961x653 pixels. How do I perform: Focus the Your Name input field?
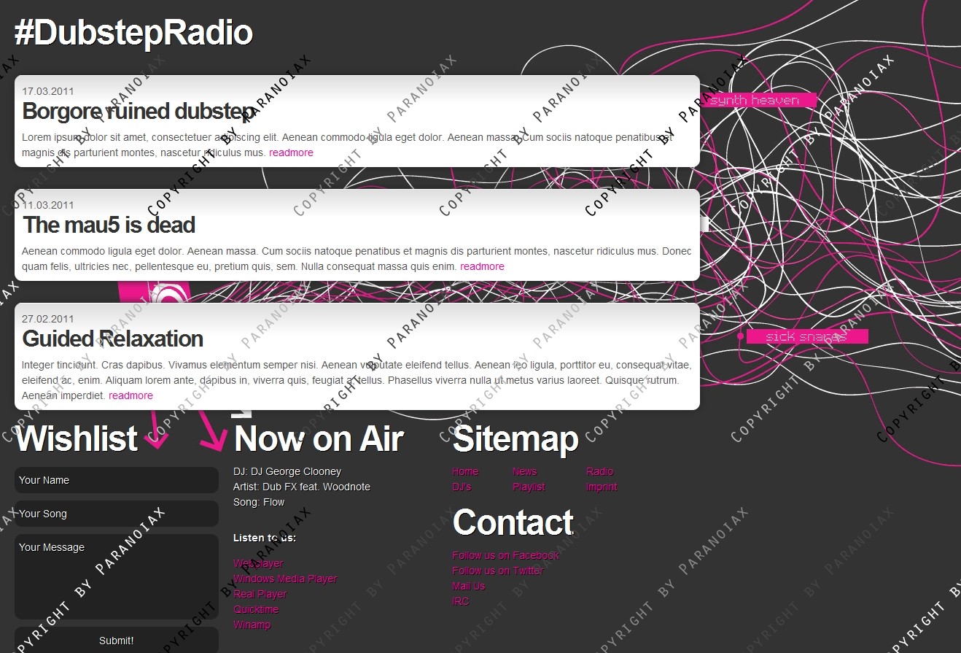[x=117, y=480]
